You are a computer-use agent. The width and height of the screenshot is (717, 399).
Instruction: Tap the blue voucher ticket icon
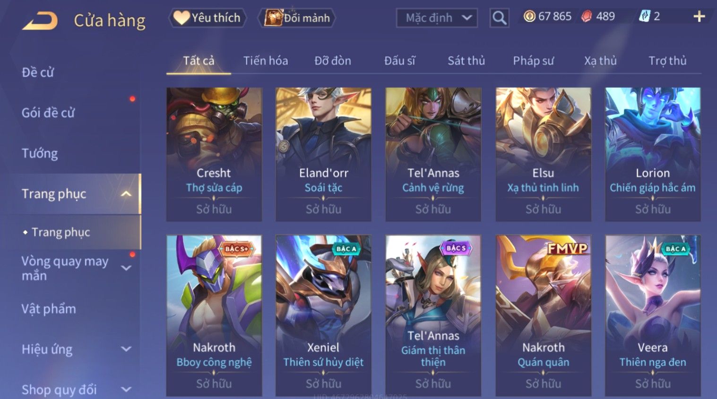click(644, 17)
